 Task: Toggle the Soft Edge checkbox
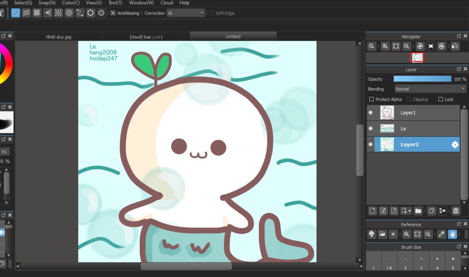(x=212, y=13)
